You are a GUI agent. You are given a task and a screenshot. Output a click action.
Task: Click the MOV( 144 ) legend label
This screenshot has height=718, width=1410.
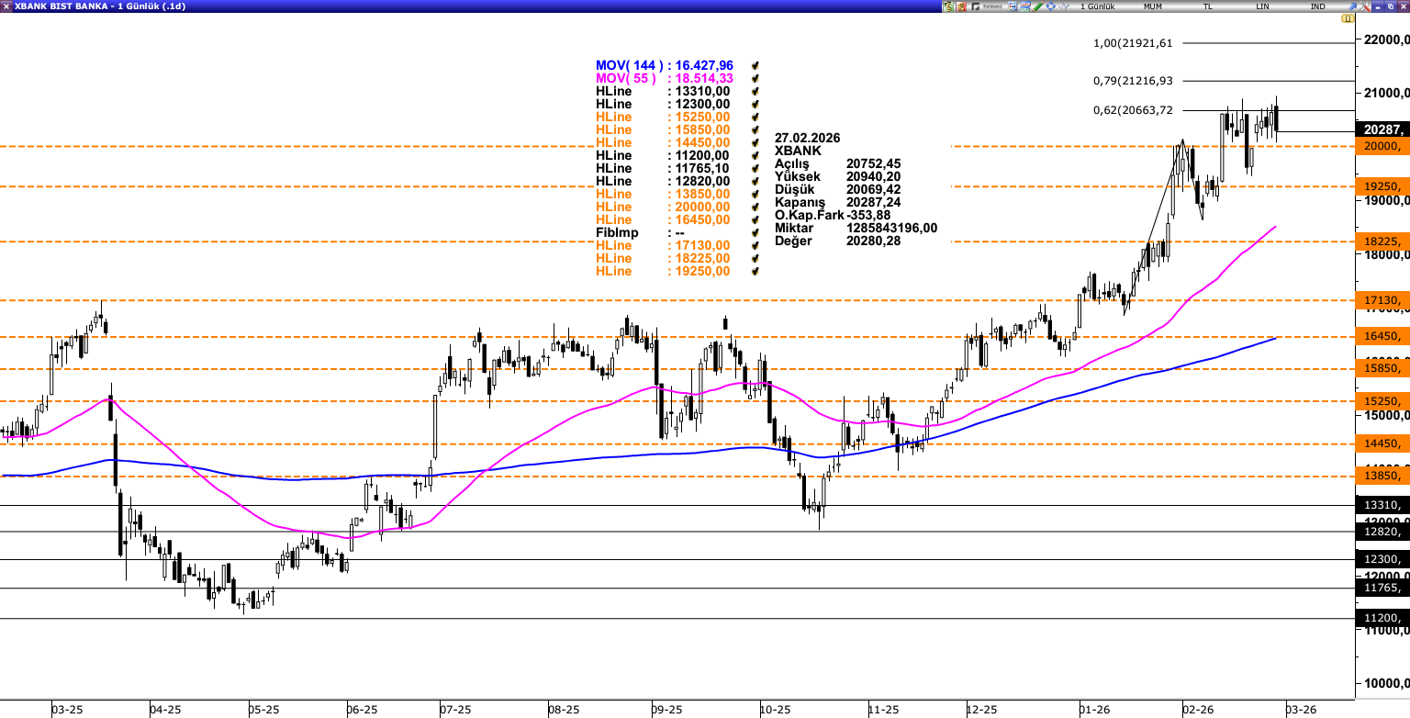point(629,66)
